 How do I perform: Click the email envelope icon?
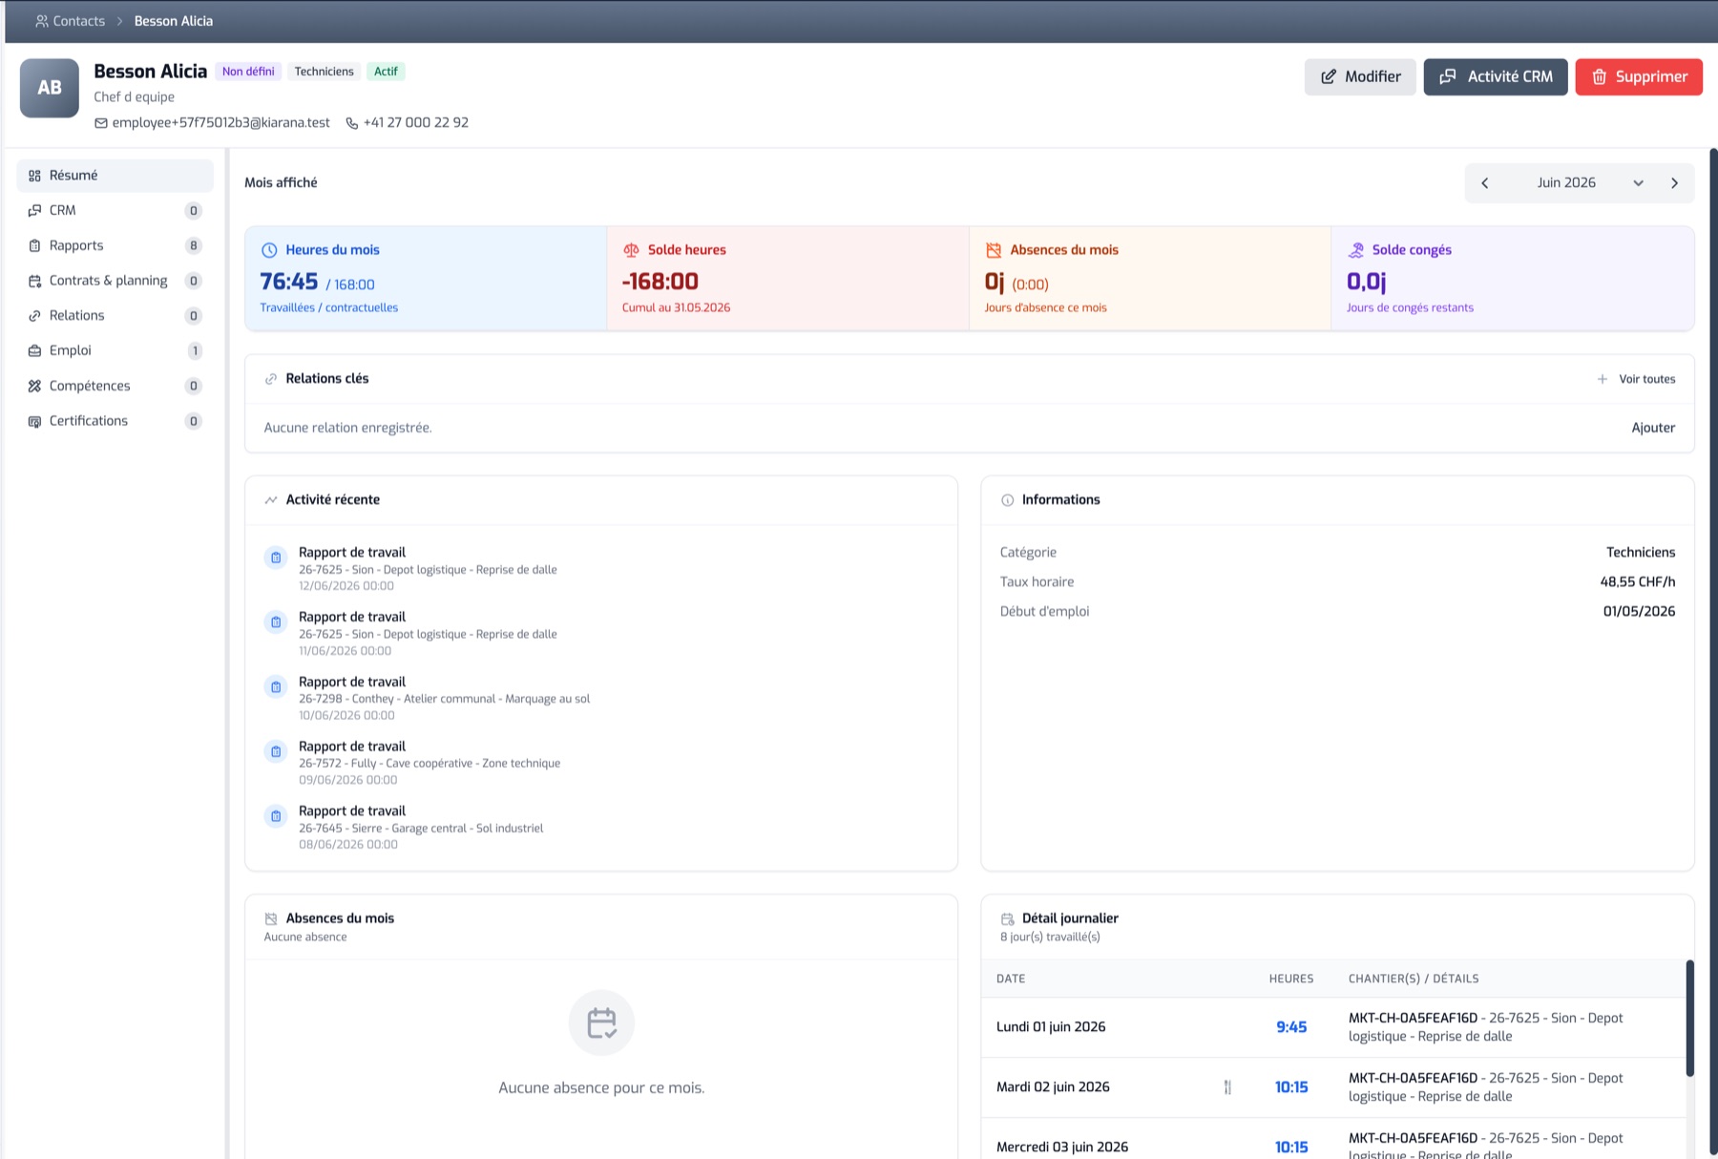(101, 123)
